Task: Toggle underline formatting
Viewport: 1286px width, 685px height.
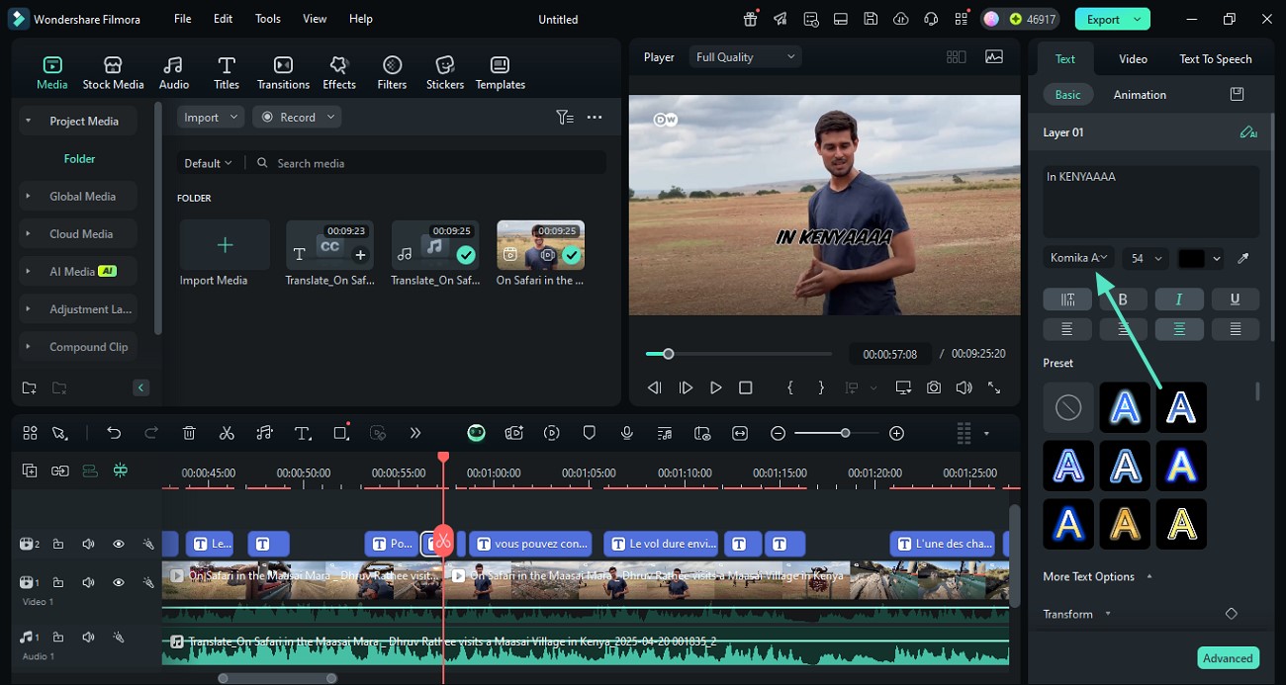Action: click(1235, 300)
